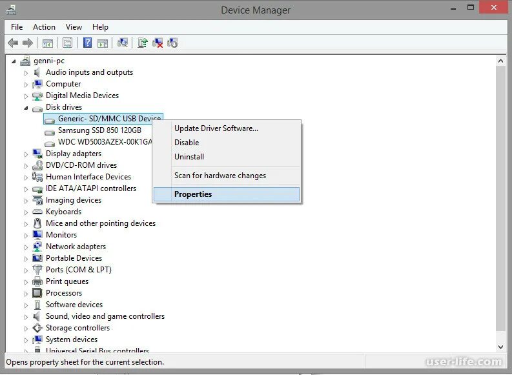The image size is (512, 375).
Task: Select Generic- SD/MMC USB Device entry
Action: pos(103,119)
